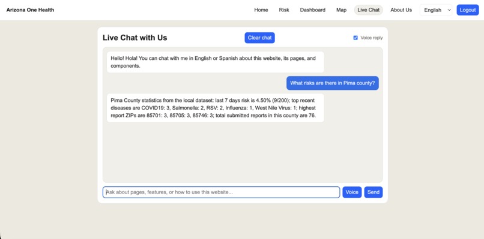Click the 'Hello! Hola!' greeting message
484x239 pixels.
[x=216, y=62]
